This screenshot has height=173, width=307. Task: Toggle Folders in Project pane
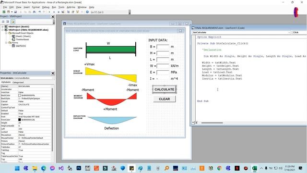pyautogui.click(x=13, y=22)
